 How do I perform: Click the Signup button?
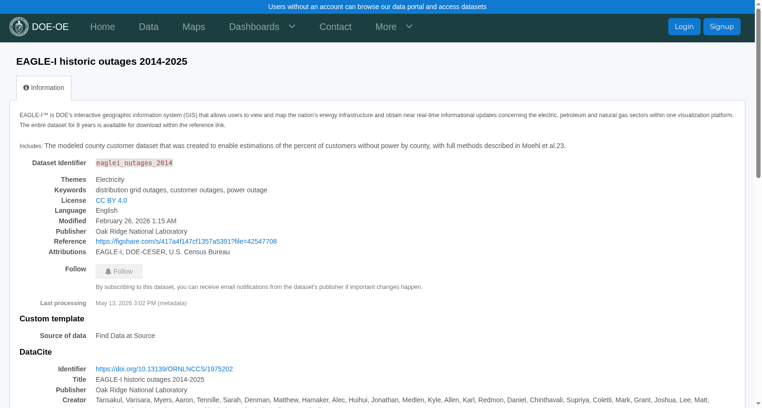[x=722, y=27]
